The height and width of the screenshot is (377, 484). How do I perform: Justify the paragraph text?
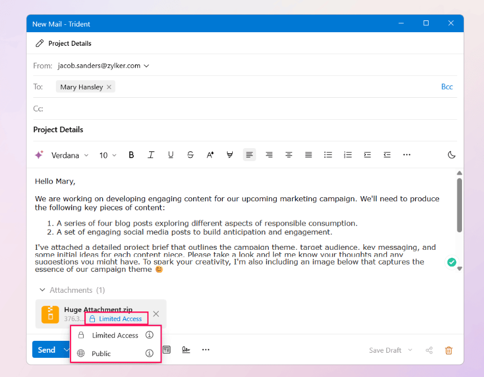[x=308, y=155]
